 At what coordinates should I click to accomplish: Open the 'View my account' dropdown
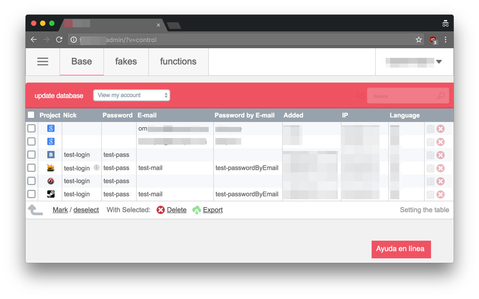point(131,95)
